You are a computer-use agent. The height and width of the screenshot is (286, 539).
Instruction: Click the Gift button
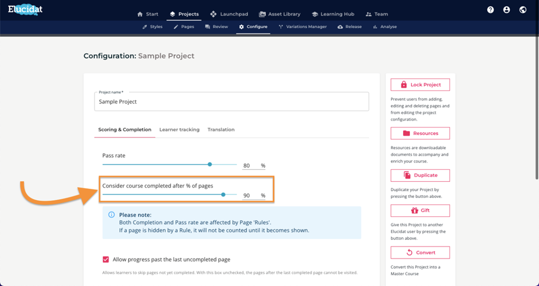[x=420, y=210]
